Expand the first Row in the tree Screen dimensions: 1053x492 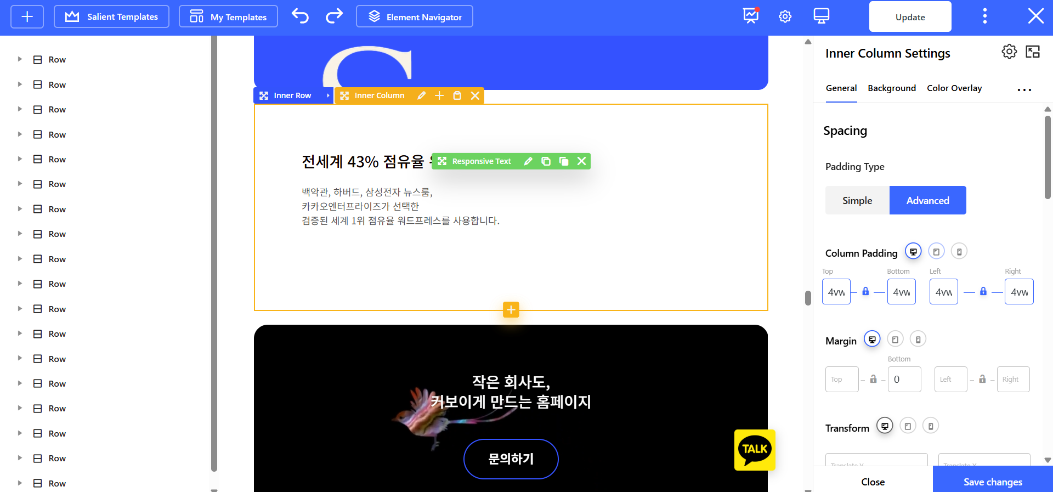tap(20, 59)
